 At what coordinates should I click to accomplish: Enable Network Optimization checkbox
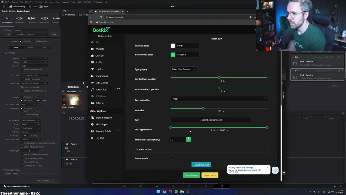tap(22, 70)
